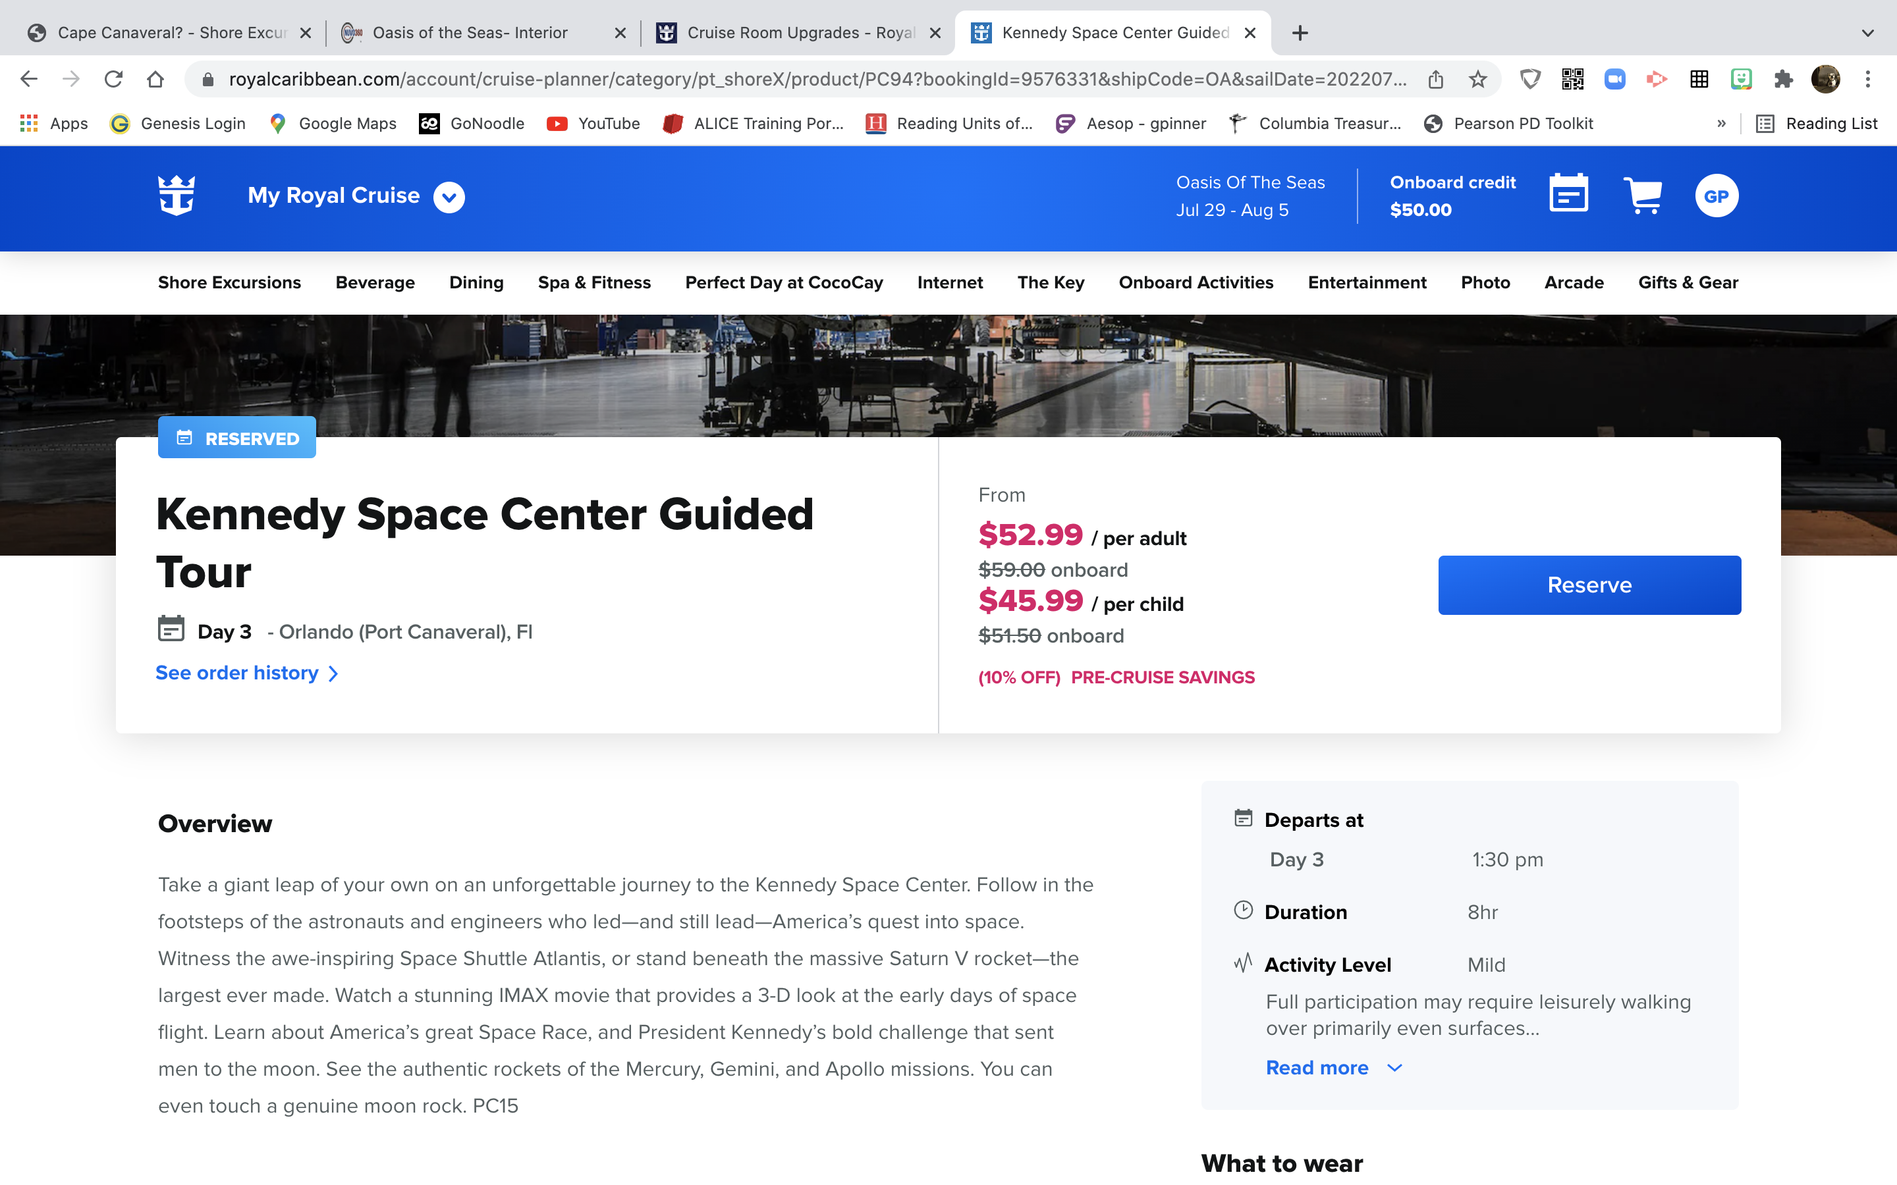Show hidden bookmarks with double chevron
Image resolution: width=1897 pixels, height=1185 pixels.
click(1721, 124)
